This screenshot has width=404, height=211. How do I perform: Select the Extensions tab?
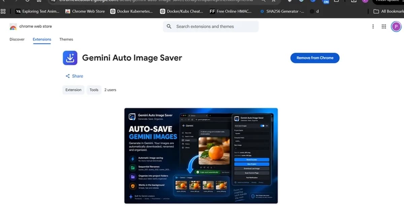(x=42, y=39)
